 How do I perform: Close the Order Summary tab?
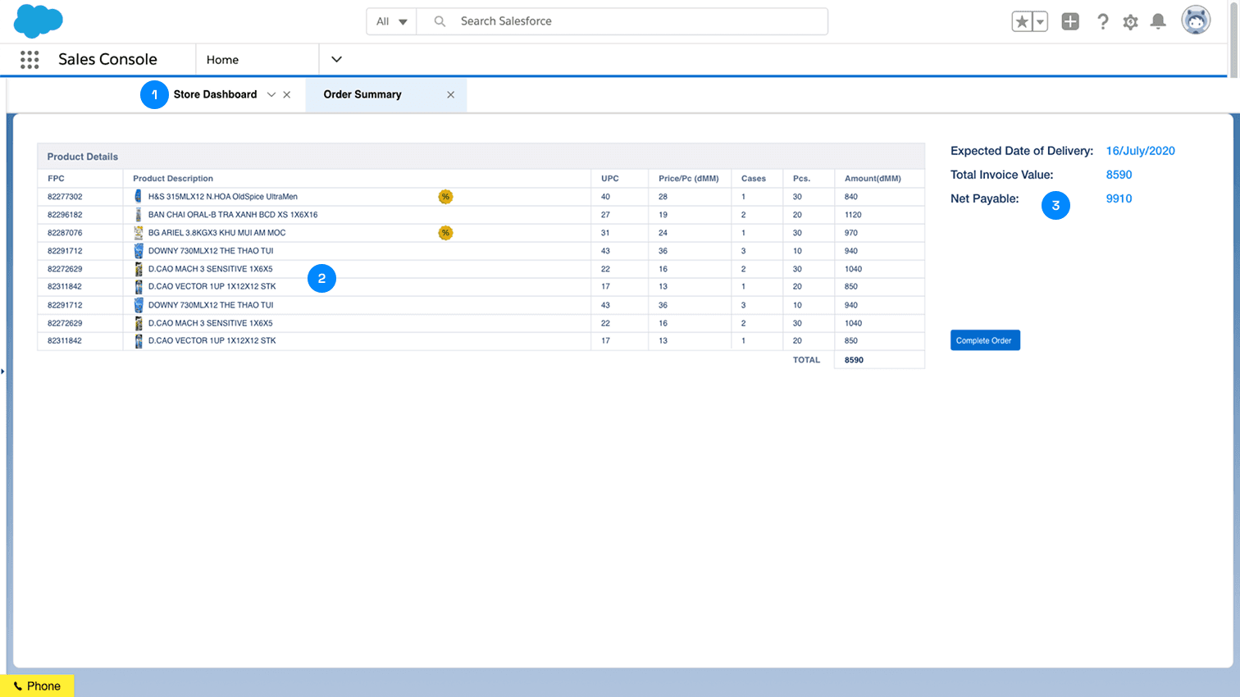click(450, 94)
